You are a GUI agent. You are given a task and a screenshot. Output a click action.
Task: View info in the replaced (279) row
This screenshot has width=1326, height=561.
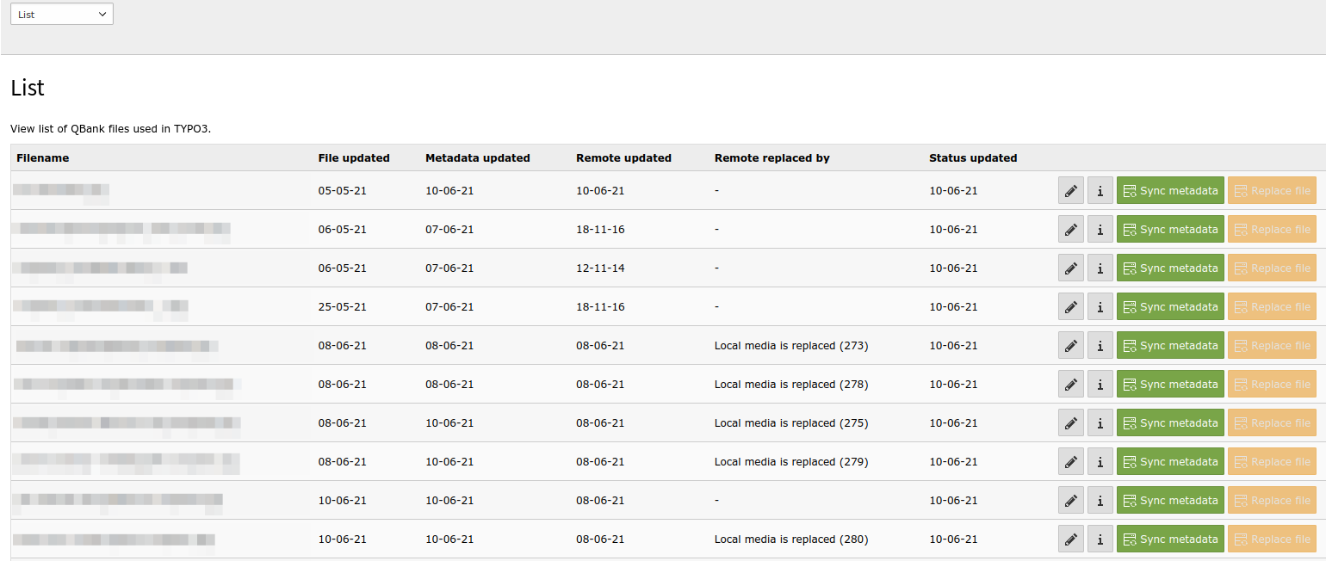click(x=1100, y=462)
